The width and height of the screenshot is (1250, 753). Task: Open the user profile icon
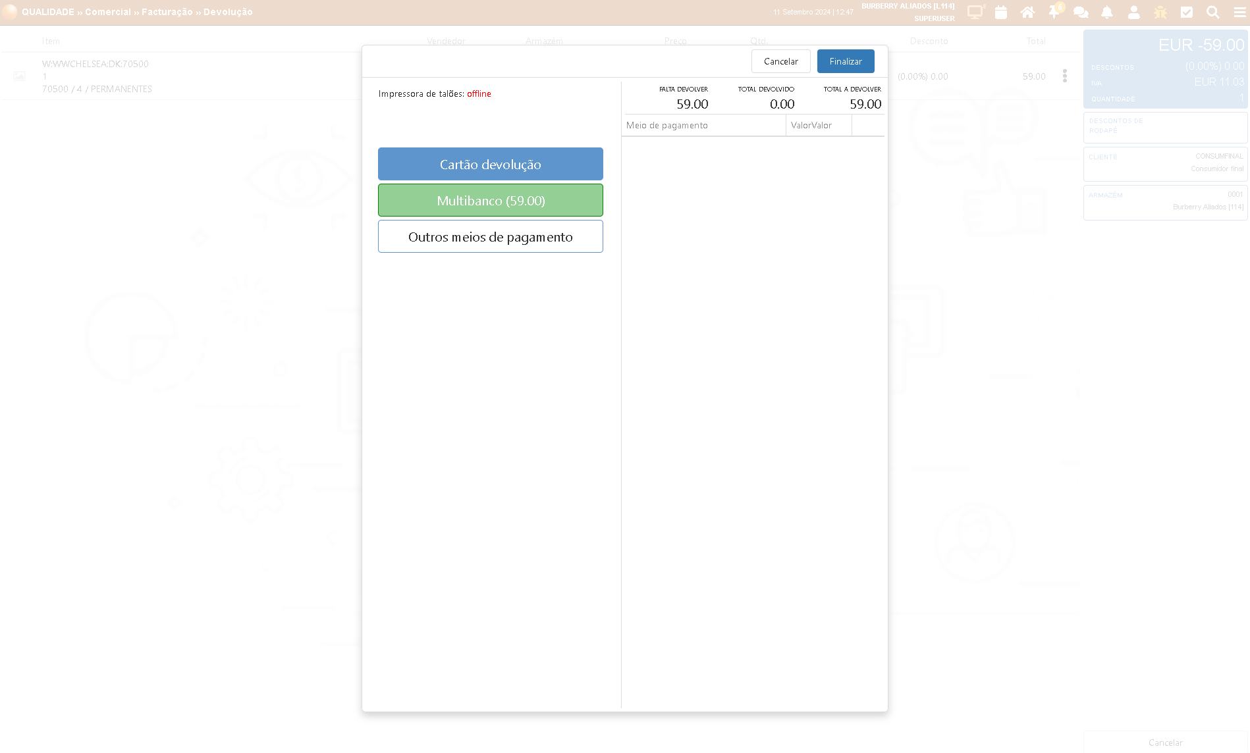tap(1133, 12)
